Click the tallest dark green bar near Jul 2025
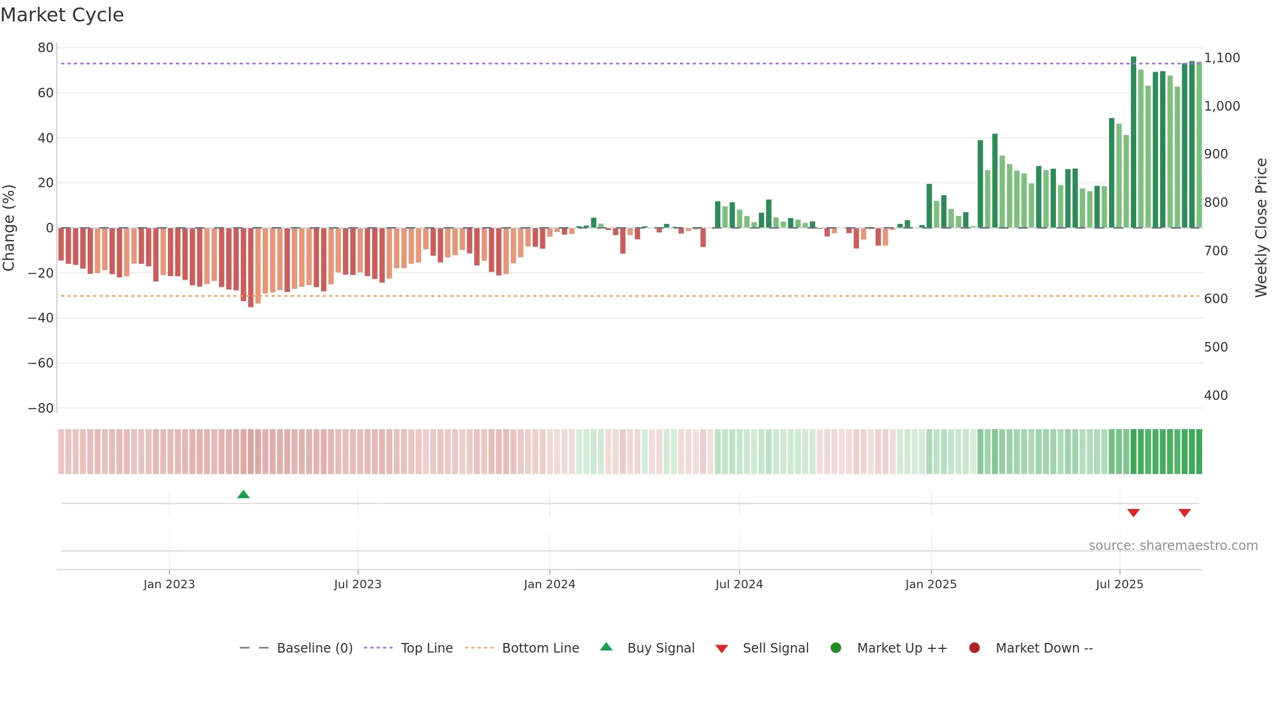The height and width of the screenshot is (718, 1276). click(x=1134, y=142)
